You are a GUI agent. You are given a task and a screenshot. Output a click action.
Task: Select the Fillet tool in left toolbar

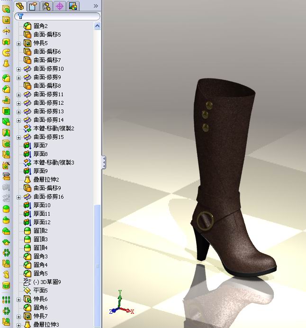[x=6, y=78]
